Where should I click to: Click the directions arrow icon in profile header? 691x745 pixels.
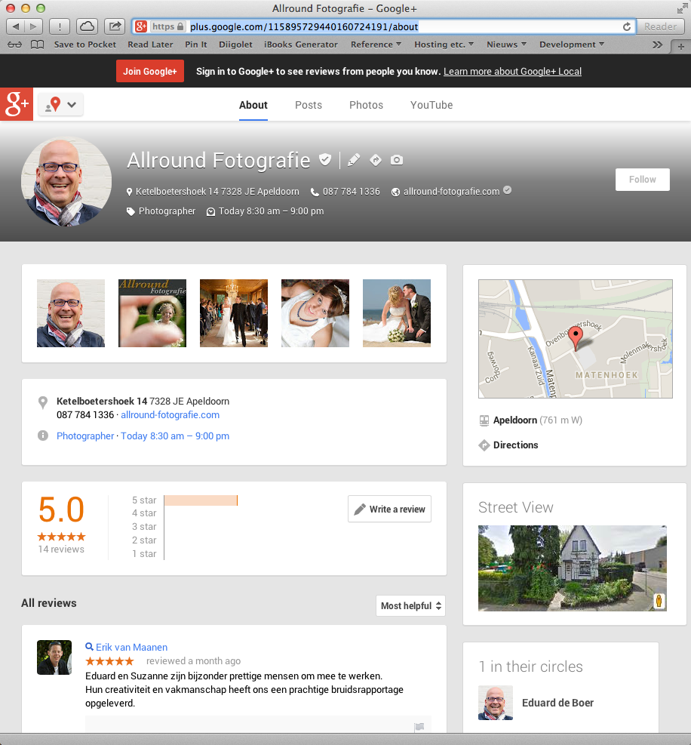coord(375,160)
